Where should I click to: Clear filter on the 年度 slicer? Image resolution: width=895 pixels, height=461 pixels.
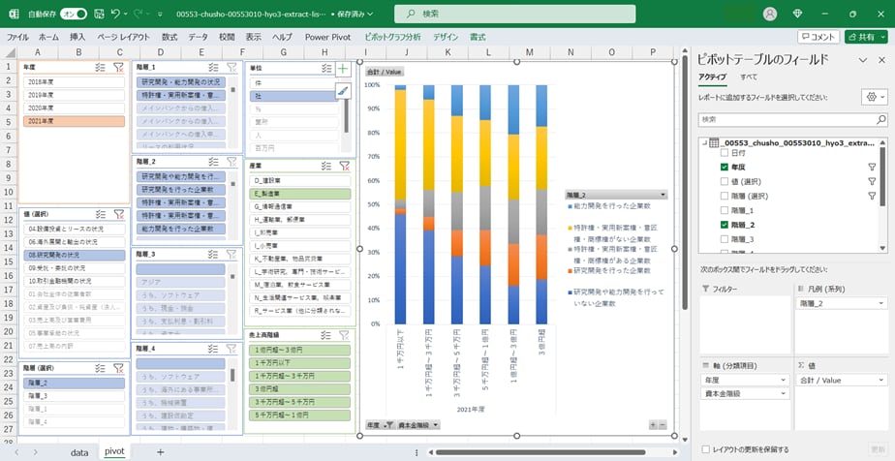(x=118, y=68)
